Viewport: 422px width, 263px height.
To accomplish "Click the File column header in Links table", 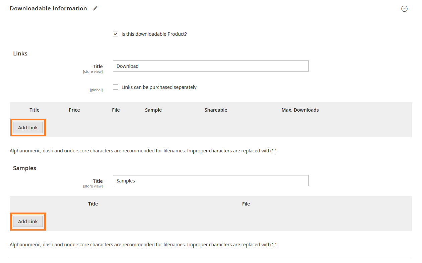I will pos(116,110).
